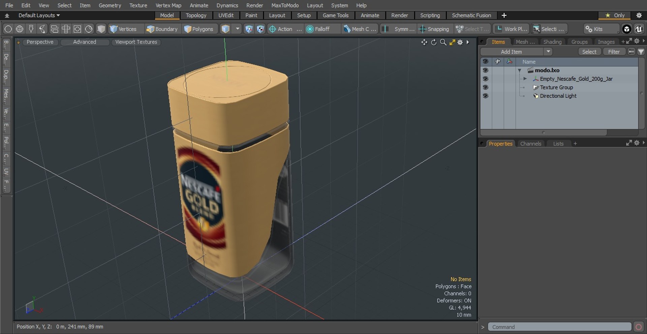Click the Advanced shading button

point(85,42)
